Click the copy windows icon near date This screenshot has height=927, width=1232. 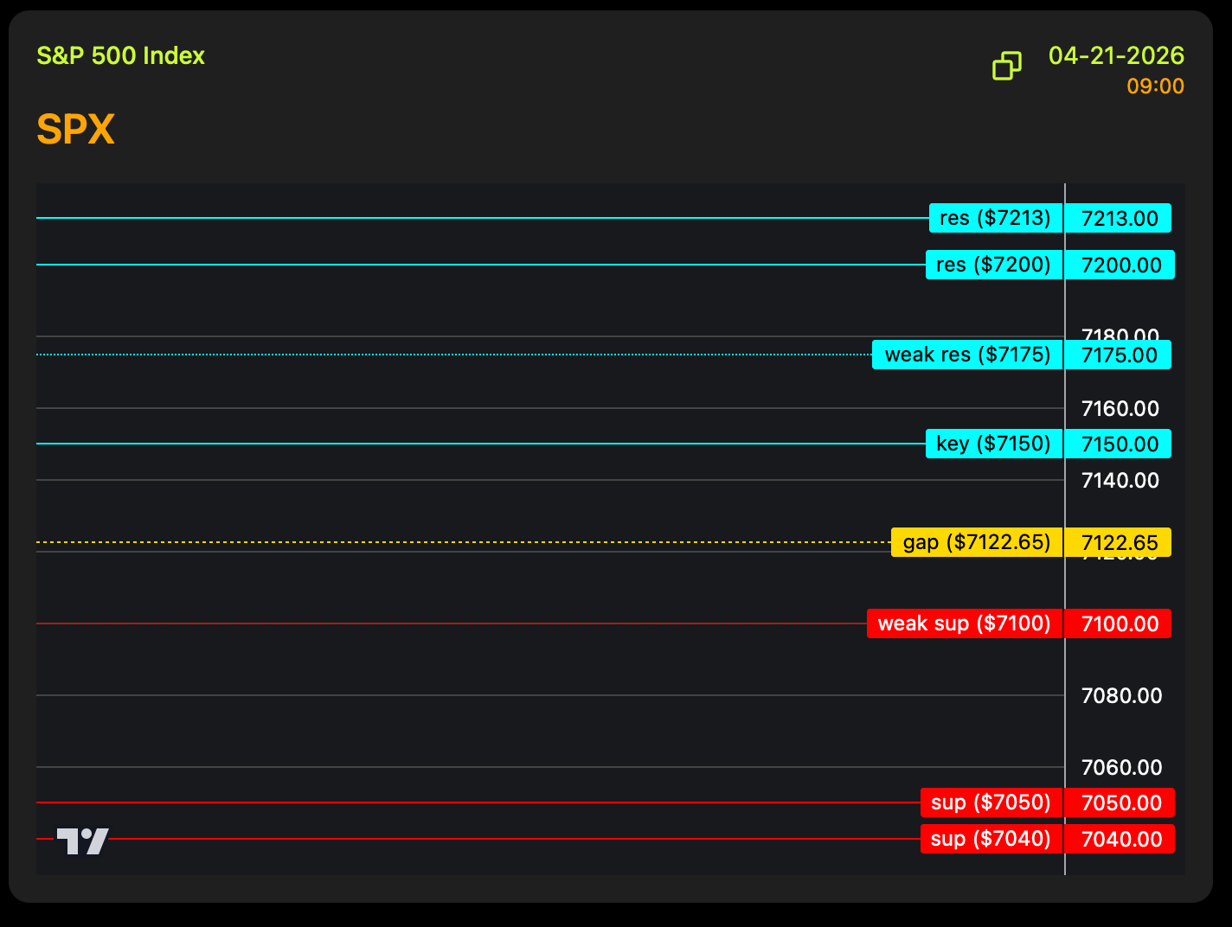(1006, 66)
